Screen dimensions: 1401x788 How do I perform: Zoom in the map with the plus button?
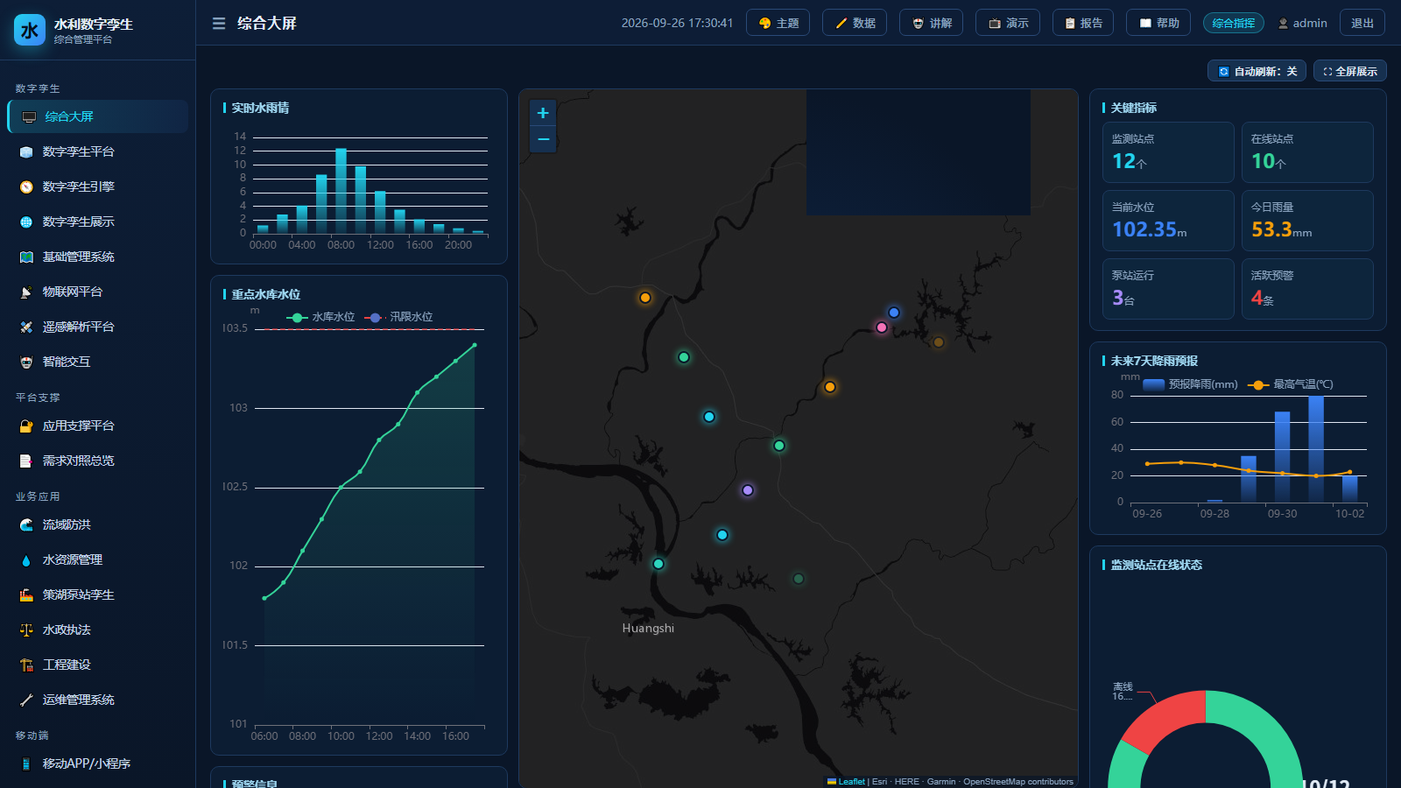coord(543,113)
